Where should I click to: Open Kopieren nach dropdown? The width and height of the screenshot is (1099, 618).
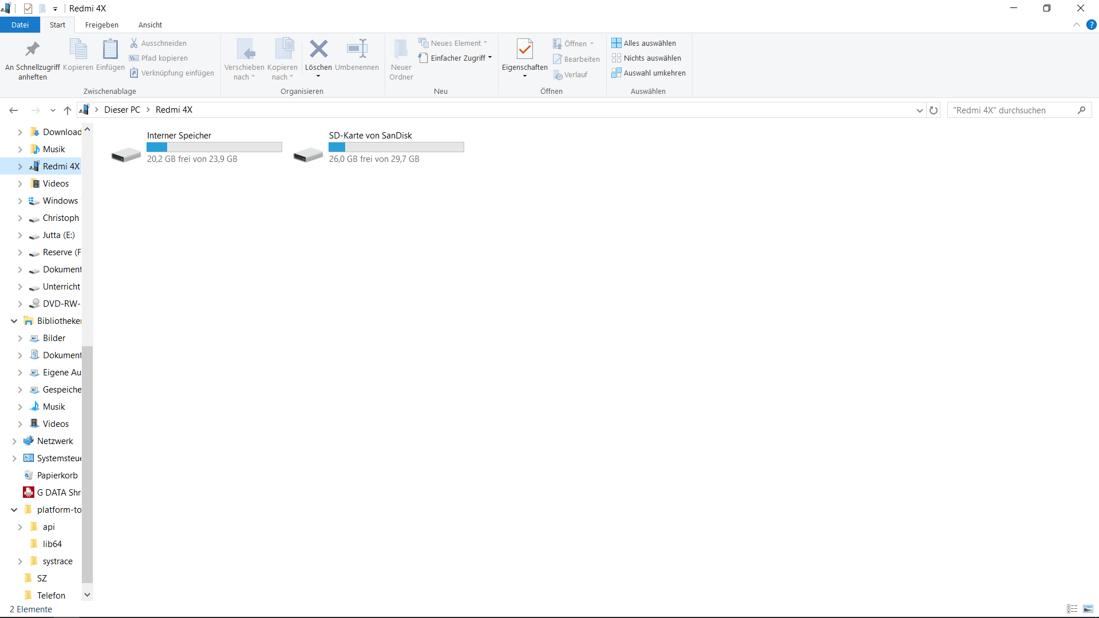pyautogui.click(x=283, y=60)
